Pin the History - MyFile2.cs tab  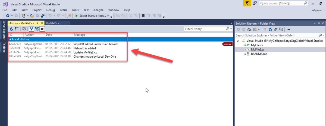point(38,23)
